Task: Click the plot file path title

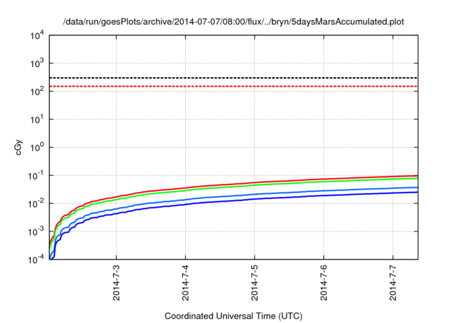Action: (x=233, y=22)
